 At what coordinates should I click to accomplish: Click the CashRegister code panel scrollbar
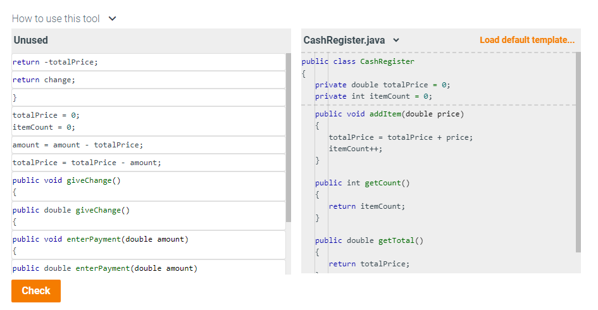[578, 152]
